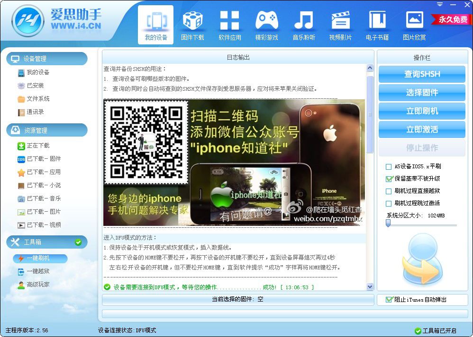
Task: Click the 一键越狱 jailbreak icon
Action: coord(21,271)
